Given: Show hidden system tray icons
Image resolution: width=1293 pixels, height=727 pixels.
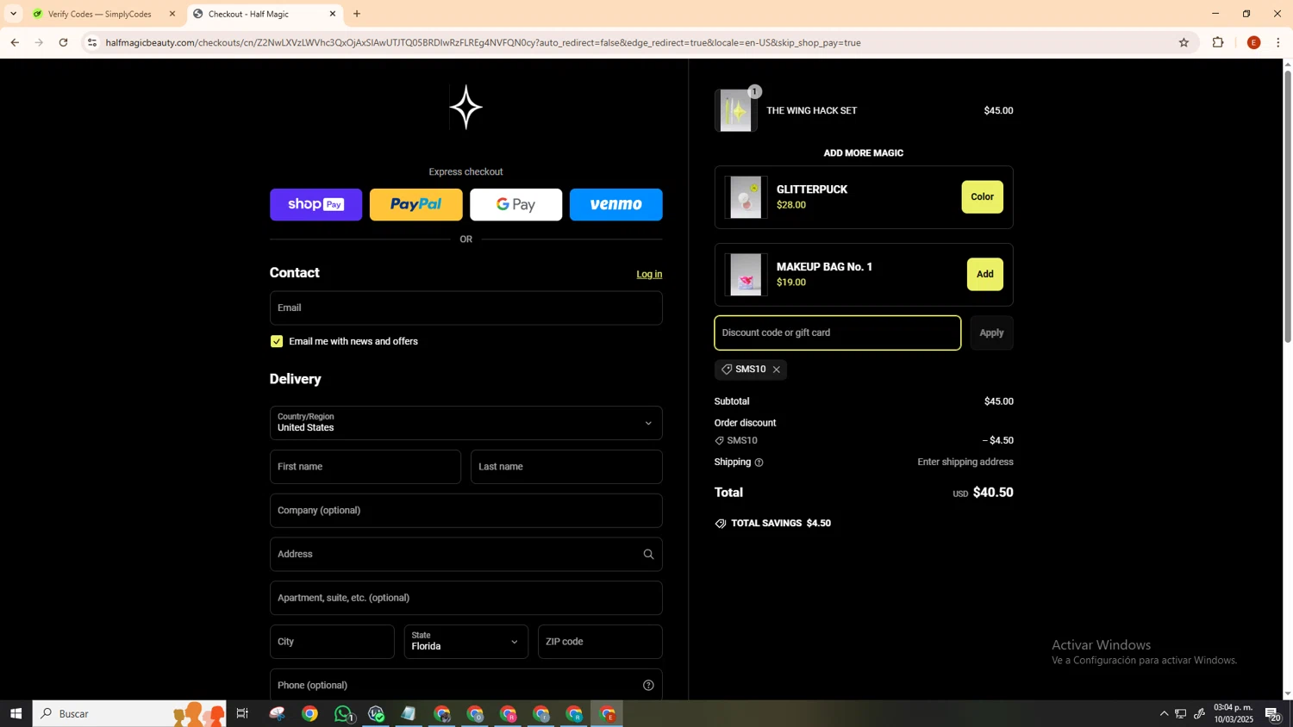Looking at the screenshot, I should point(1164,714).
